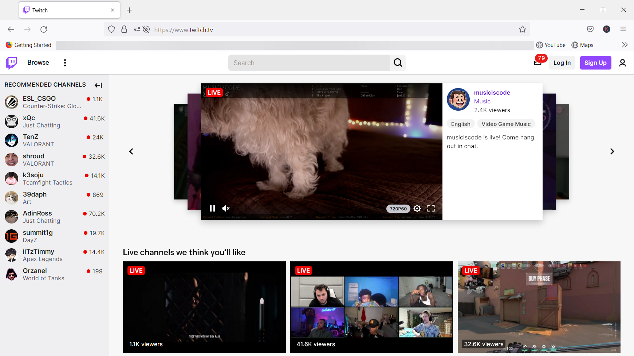Select the Twitch browser tab

pyautogui.click(x=69, y=10)
